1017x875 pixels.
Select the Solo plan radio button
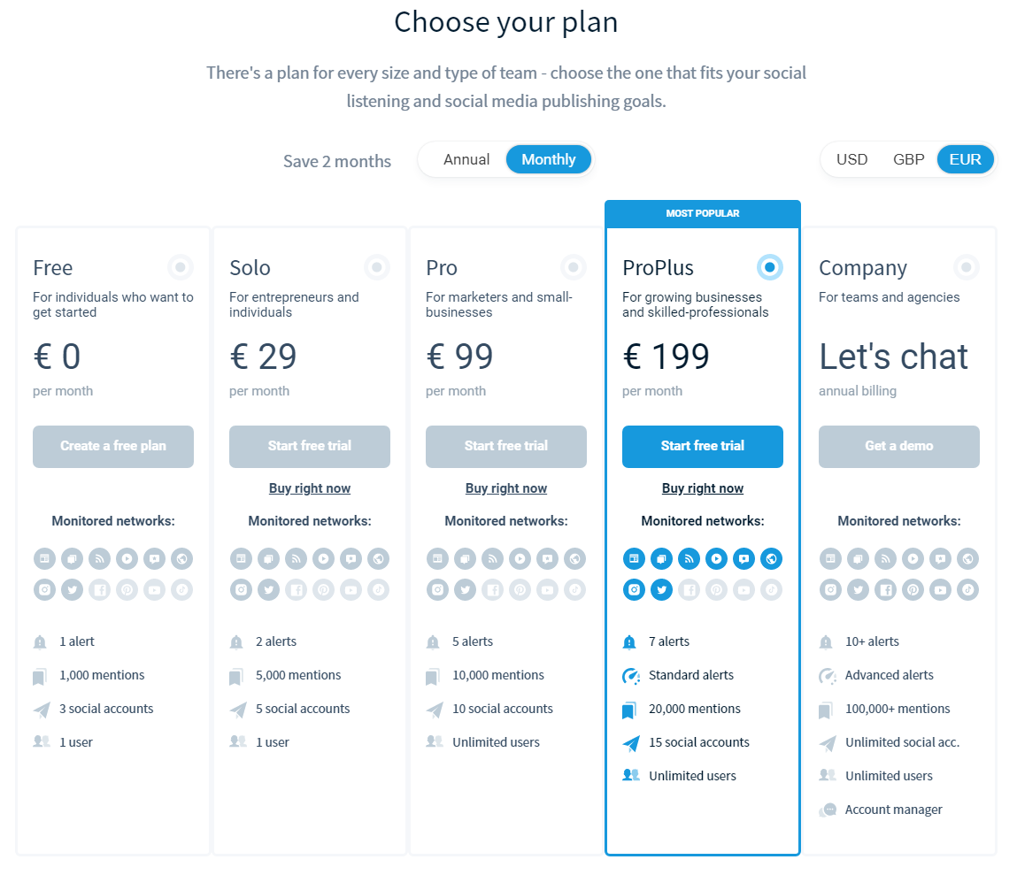pos(377,267)
